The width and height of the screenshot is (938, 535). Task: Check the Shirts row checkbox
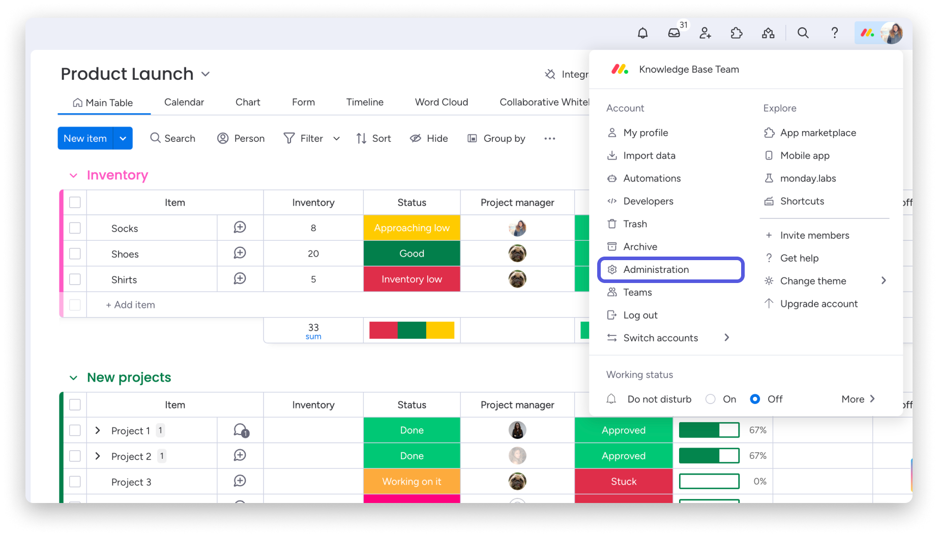[x=75, y=279]
